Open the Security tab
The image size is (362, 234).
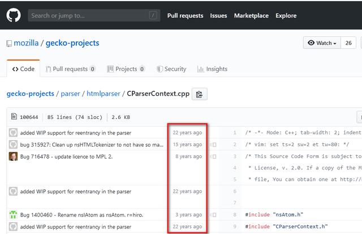[171, 69]
